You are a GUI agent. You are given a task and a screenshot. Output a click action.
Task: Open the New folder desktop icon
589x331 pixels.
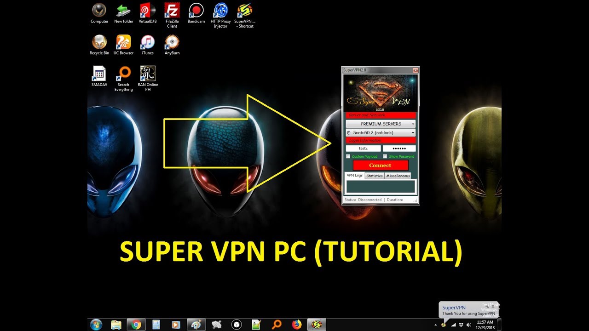pyautogui.click(x=123, y=13)
